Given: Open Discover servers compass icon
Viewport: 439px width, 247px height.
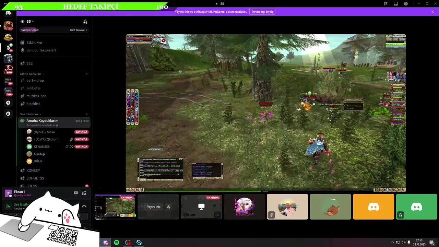Looking at the screenshot, I should click(x=8, y=114).
